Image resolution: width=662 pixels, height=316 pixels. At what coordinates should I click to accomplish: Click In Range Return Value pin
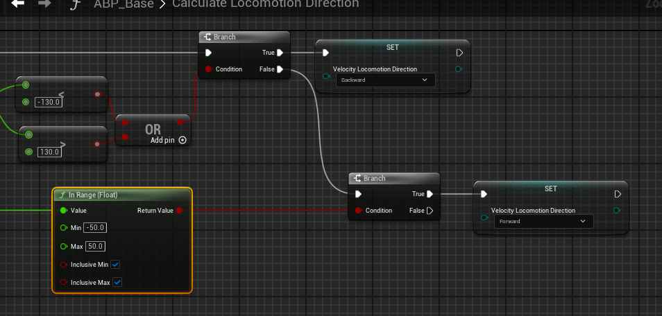[x=180, y=210]
